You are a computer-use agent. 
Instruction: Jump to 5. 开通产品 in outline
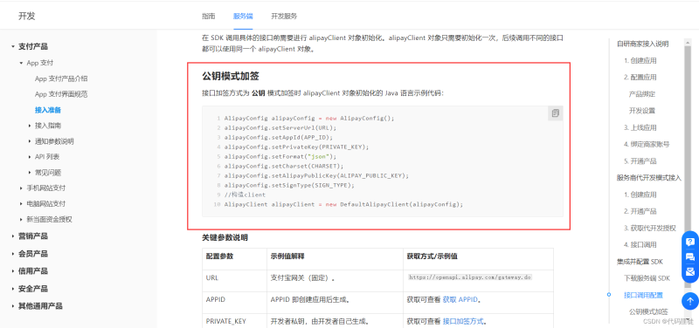[640, 161]
